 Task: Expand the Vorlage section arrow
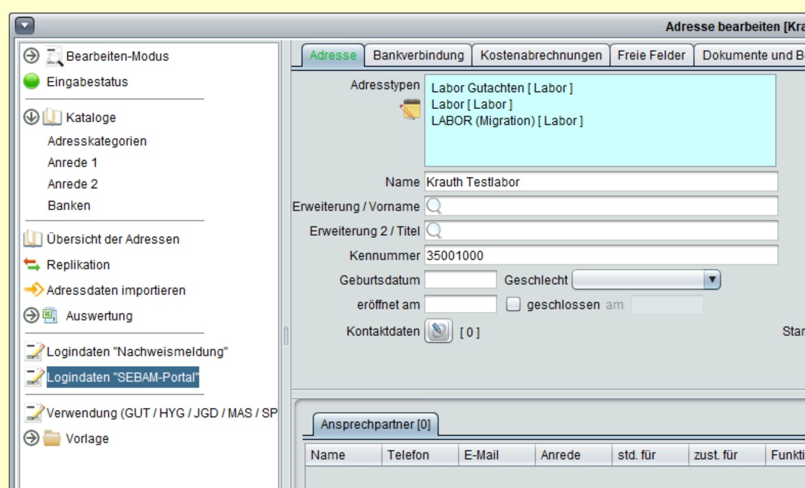pyautogui.click(x=31, y=438)
